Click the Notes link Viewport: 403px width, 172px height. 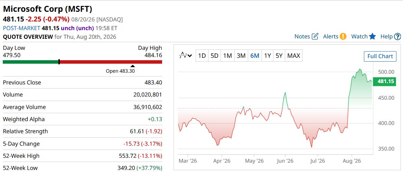(302, 37)
